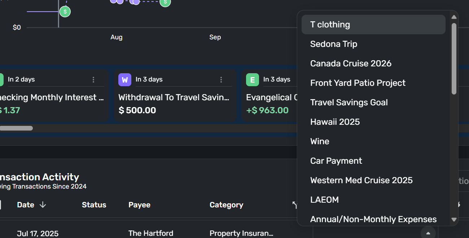Click the dropdown's vertical scrollbar thumb

pos(454,59)
